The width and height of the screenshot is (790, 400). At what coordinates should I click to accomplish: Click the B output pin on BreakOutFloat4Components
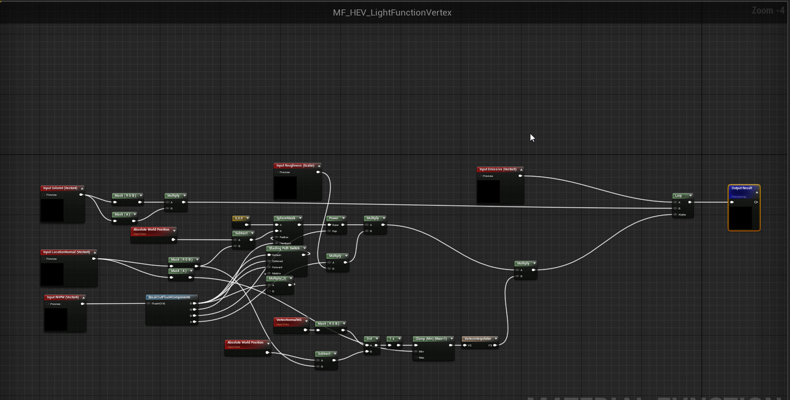tap(195, 316)
